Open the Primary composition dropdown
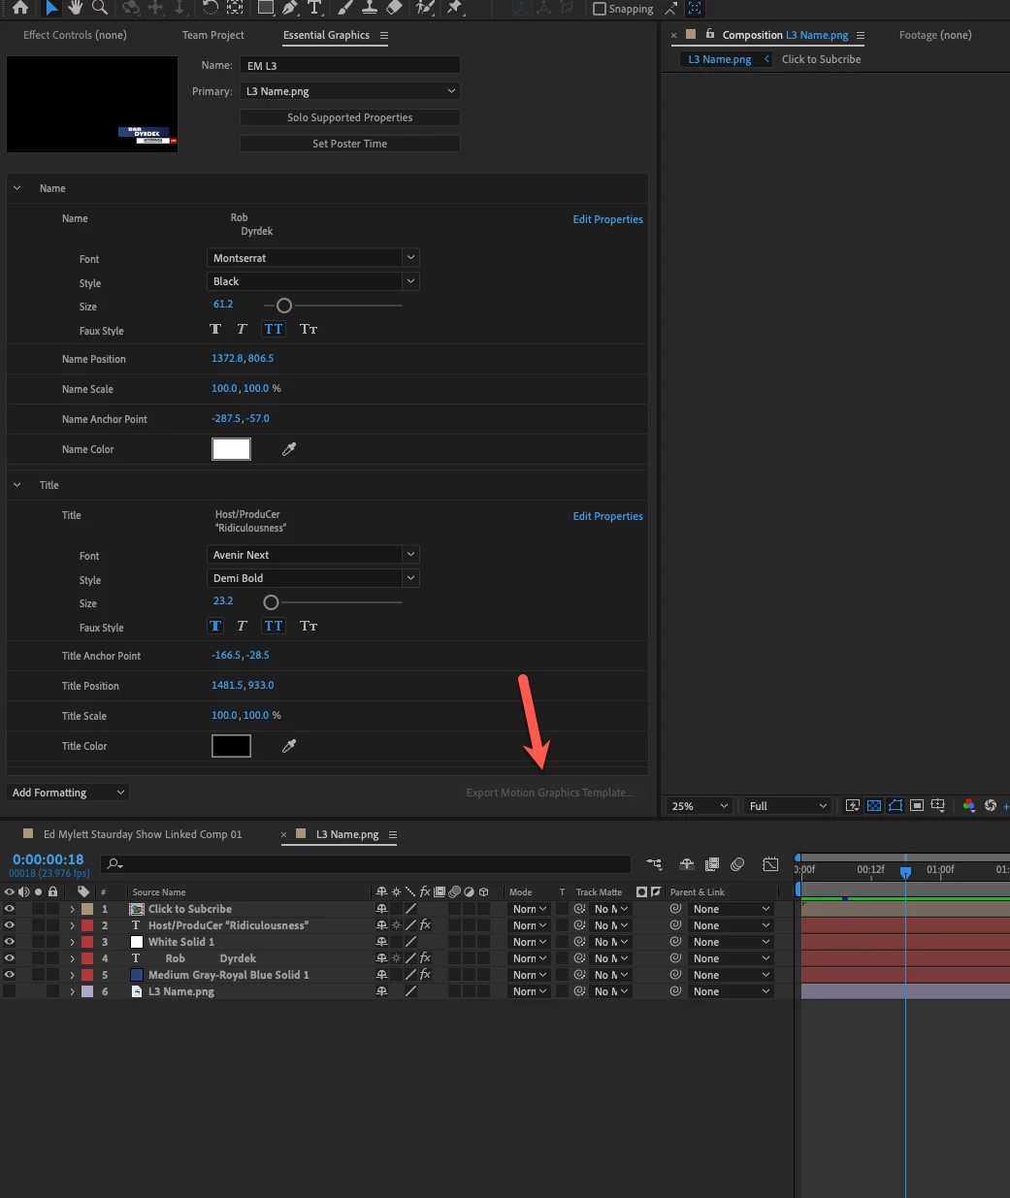Image resolution: width=1010 pixels, height=1198 pixels. point(349,91)
